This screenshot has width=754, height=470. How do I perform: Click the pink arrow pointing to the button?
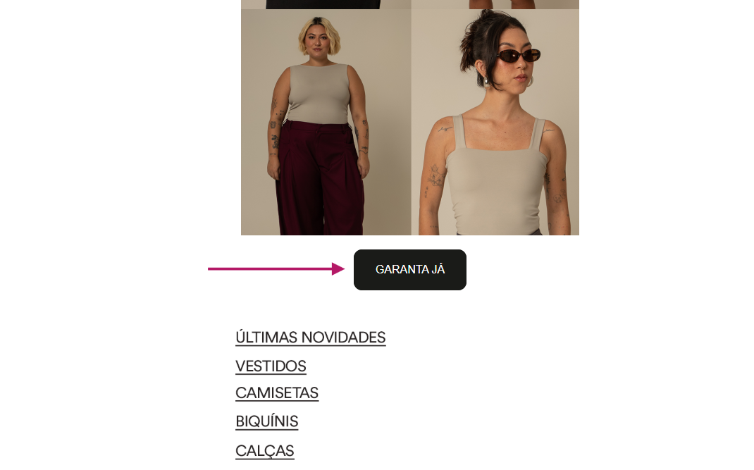pyautogui.click(x=276, y=269)
